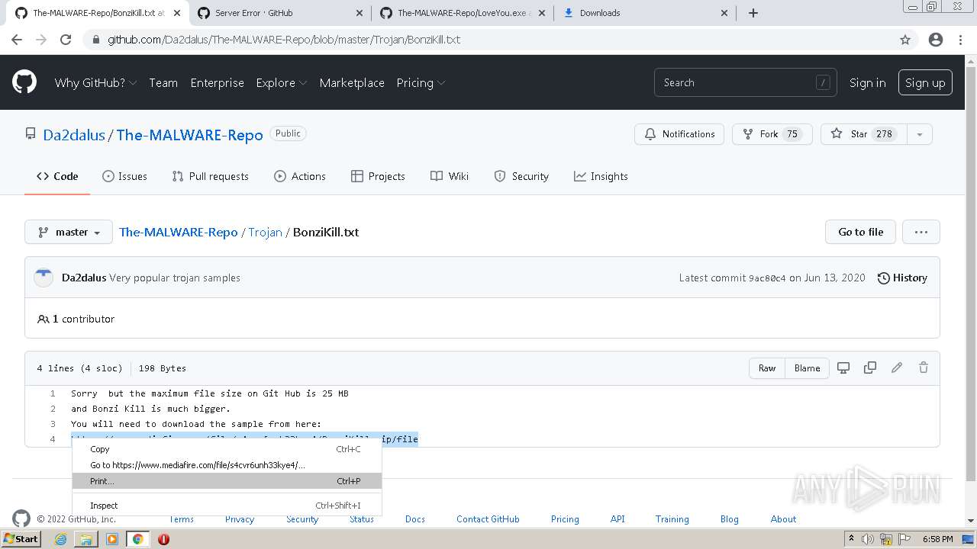
Task: Expand Why GitHub? menu
Action: tap(95, 82)
